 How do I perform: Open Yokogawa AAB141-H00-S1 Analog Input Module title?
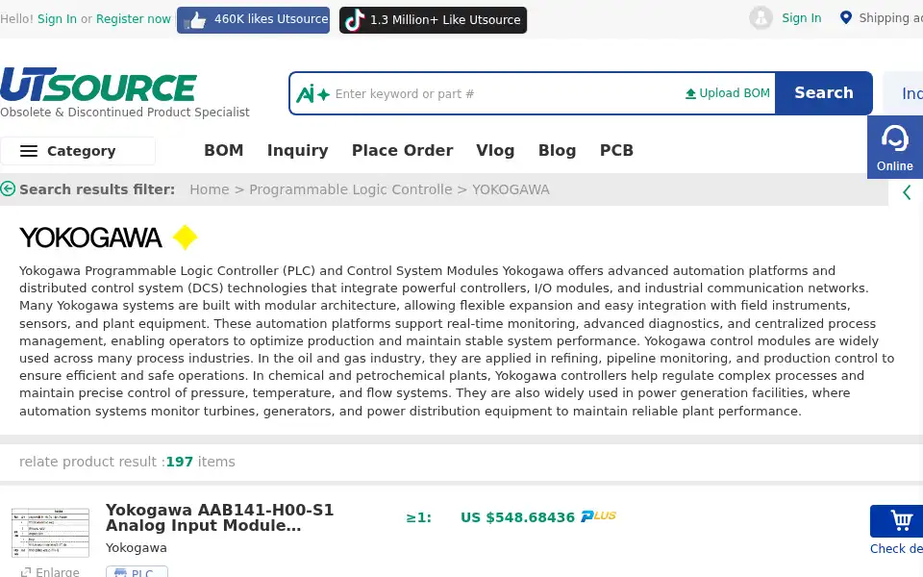[219, 517]
